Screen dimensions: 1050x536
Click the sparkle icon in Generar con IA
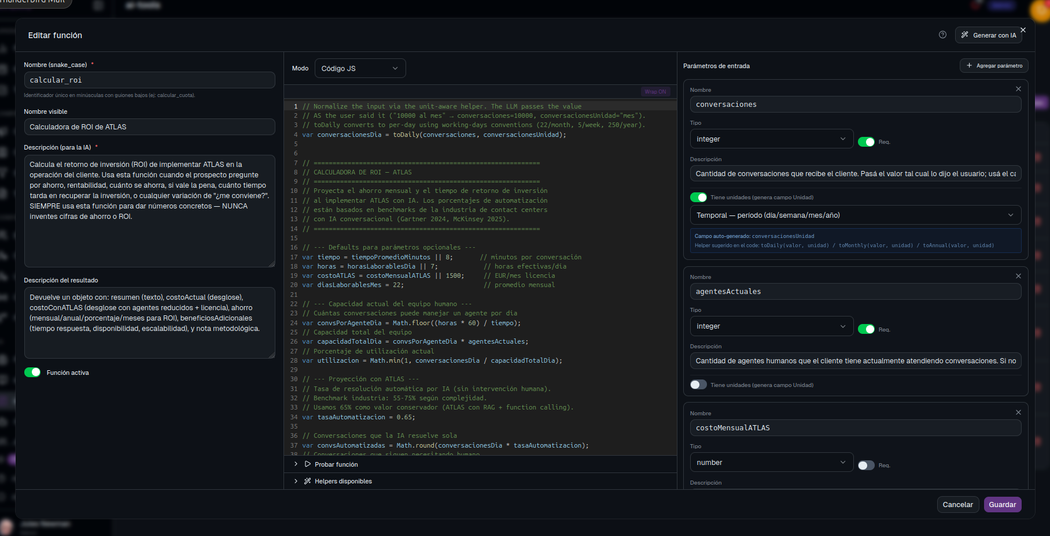point(964,35)
